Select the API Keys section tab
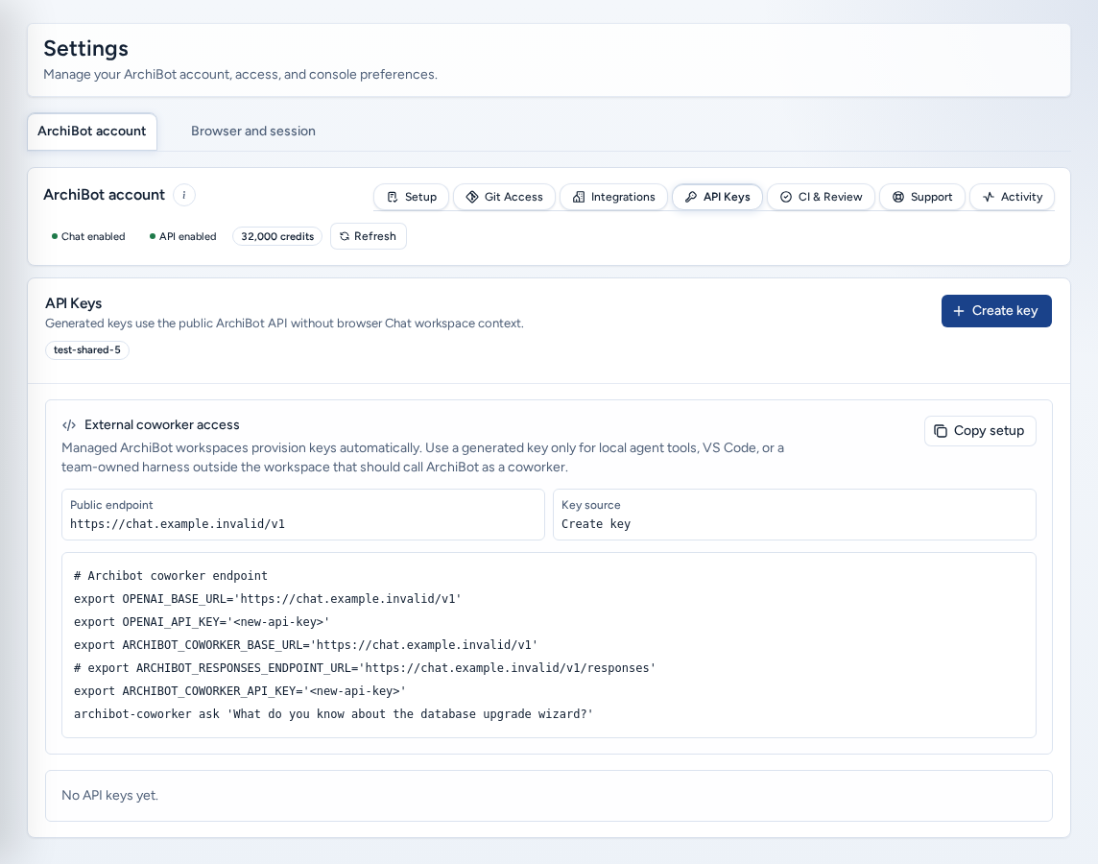 click(717, 197)
